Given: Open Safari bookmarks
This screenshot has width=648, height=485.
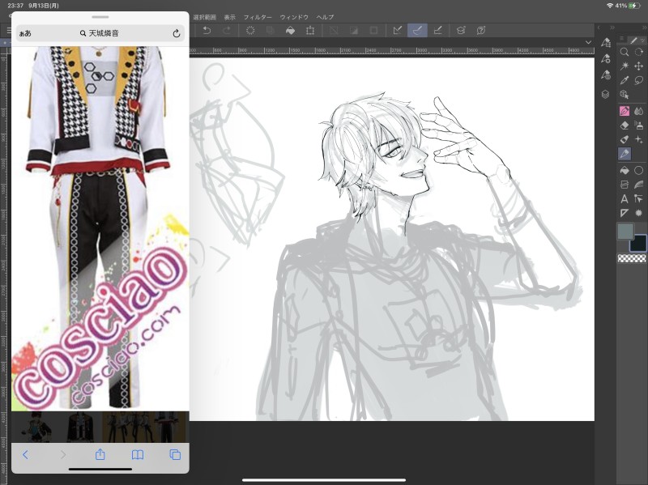Looking at the screenshot, I should coord(138,455).
